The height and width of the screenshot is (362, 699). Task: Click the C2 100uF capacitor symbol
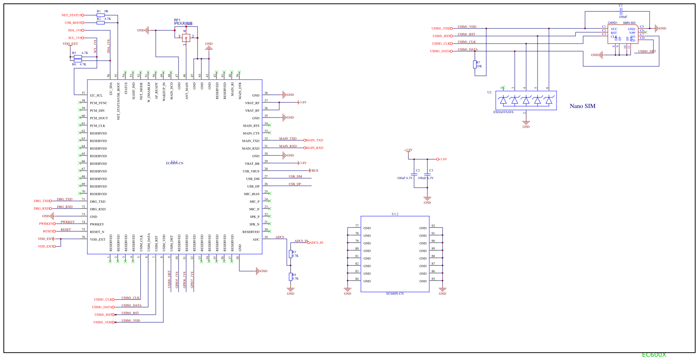click(x=414, y=174)
